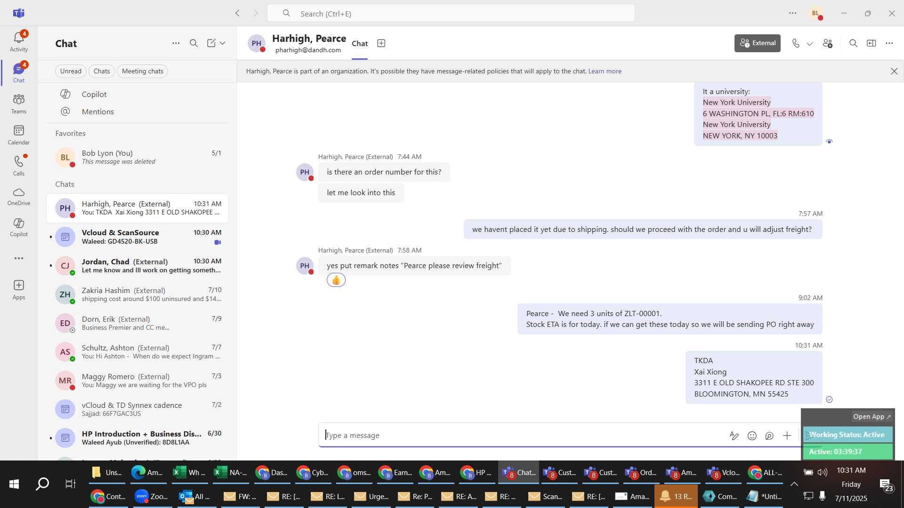904x508 pixels.
Task: Open Mentions in chat list
Action: (x=137, y=111)
